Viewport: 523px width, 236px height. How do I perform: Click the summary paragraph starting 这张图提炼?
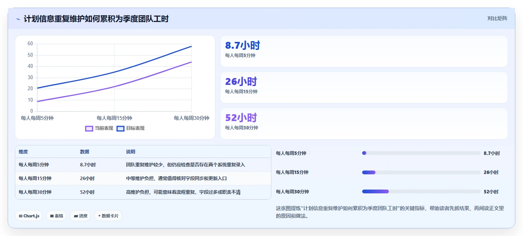pyautogui.click(x=390, y=212)
